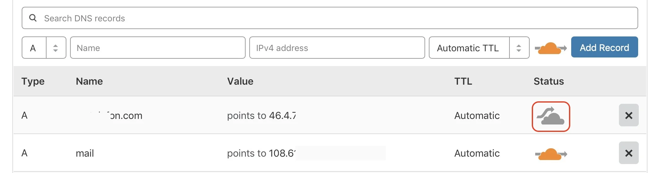Click the TTL column header

coord(463,81)
